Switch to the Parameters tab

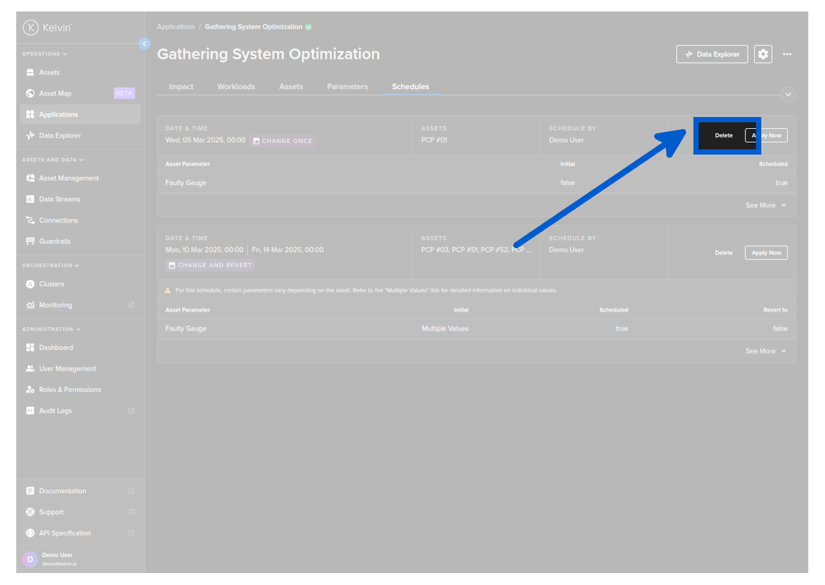click(x=347, y=87)
